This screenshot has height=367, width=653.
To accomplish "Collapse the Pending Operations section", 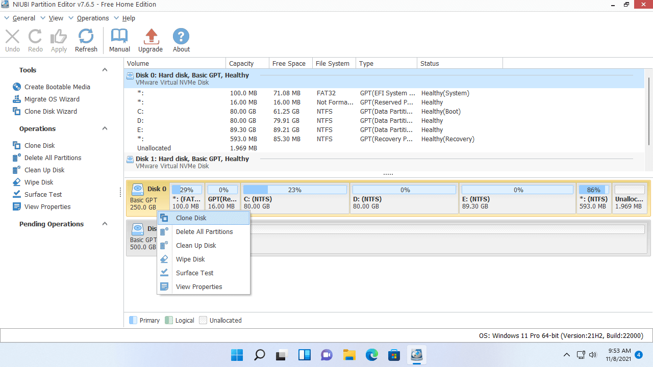I will pos(105,224).
